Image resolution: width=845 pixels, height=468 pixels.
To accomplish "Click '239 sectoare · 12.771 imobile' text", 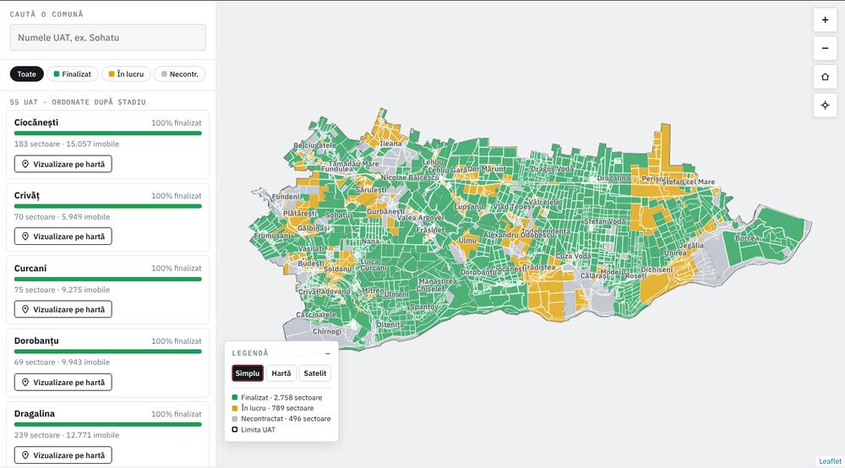I will coord(67,435).
